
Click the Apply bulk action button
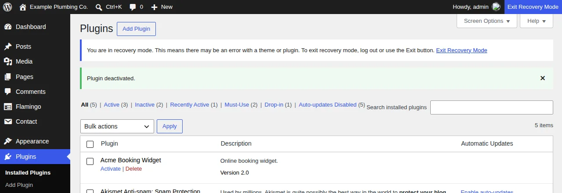169,126
